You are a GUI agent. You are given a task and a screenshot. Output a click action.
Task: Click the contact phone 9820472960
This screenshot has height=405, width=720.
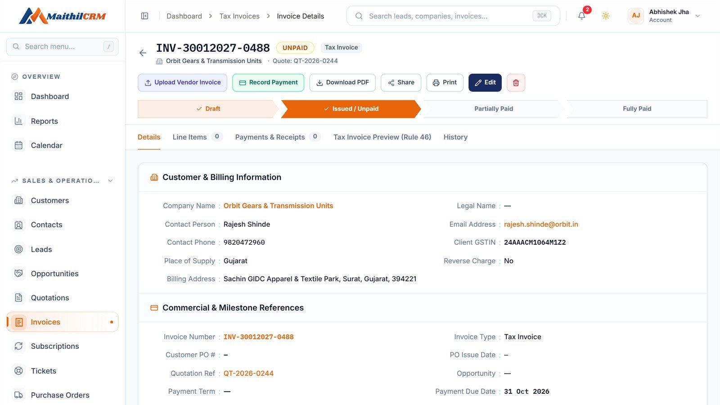(x=244, y=243)
